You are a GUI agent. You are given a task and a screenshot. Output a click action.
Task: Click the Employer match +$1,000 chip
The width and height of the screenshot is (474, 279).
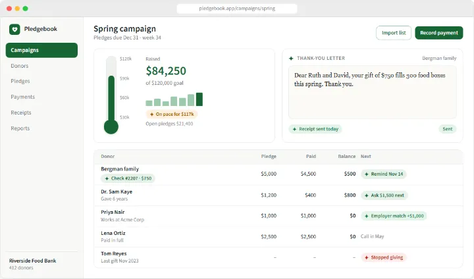pyautogui.click(x=394, y=216)
